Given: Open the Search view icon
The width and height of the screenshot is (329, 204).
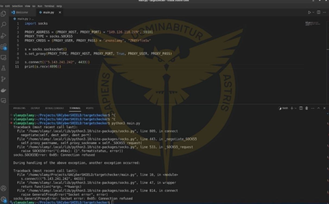Looking at the screenshot, I should click(x=4, y=25).
